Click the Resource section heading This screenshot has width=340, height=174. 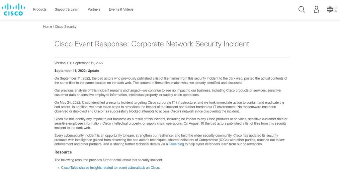pyautogui.click(x=63, y=152)
